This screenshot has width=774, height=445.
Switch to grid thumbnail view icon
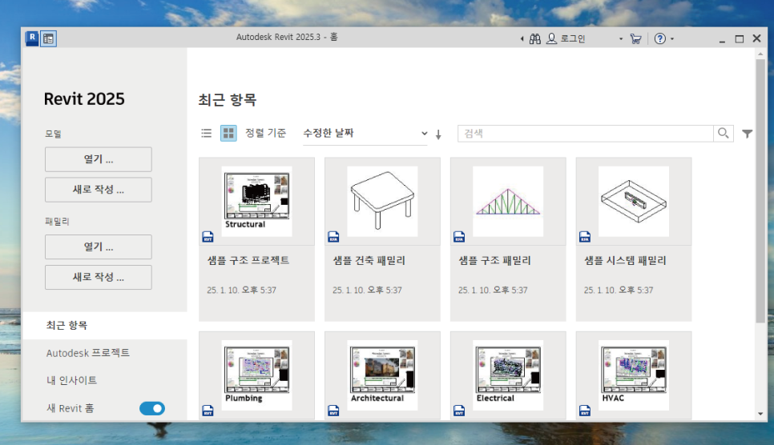(x=228, y=133)
